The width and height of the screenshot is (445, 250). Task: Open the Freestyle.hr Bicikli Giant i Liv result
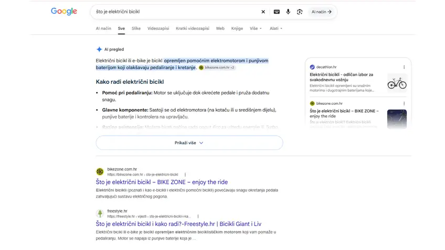coord(178,224)
